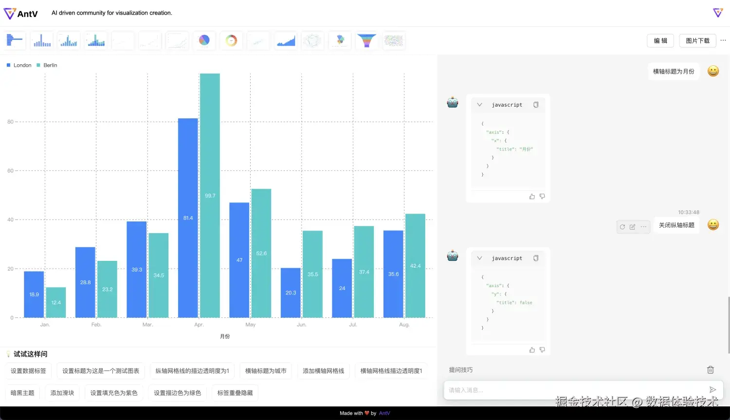Toggle the London legend item
This screenshot has height=420, width=730.
(19, 65)
